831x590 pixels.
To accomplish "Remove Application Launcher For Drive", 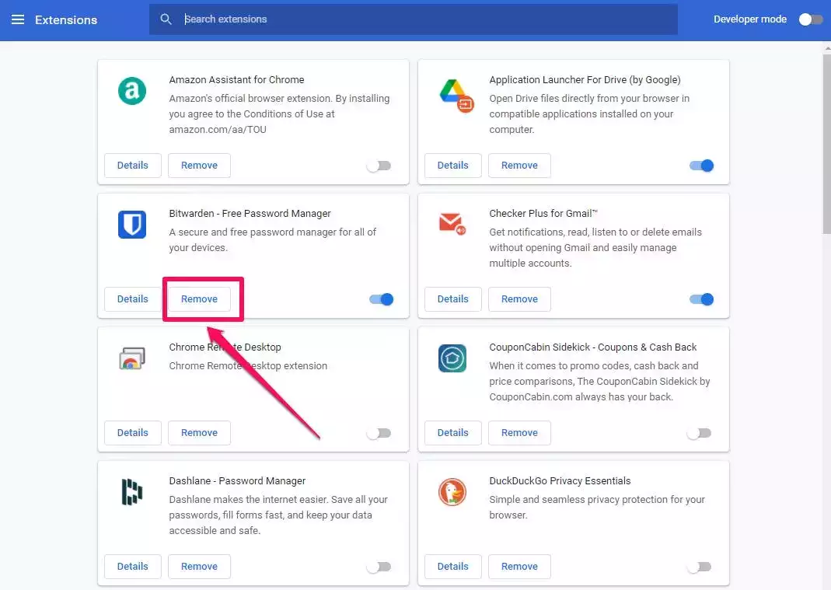I will pos(519,166).
